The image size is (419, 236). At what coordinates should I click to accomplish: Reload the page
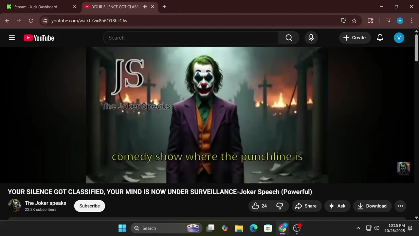tap(30, 21)
